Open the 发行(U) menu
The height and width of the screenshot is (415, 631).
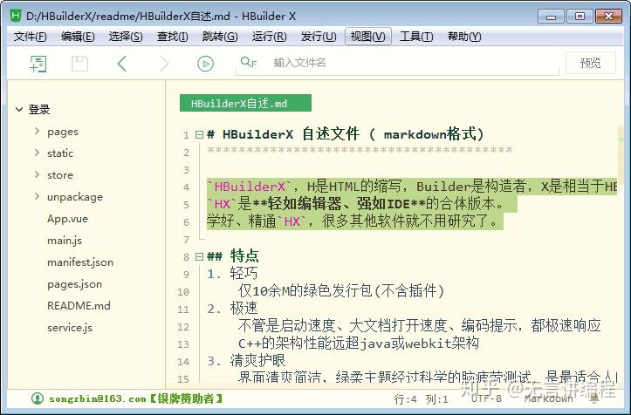[x=319, y=37]
